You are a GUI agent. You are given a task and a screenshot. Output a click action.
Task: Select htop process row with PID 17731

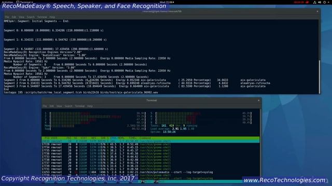[150, 169]
